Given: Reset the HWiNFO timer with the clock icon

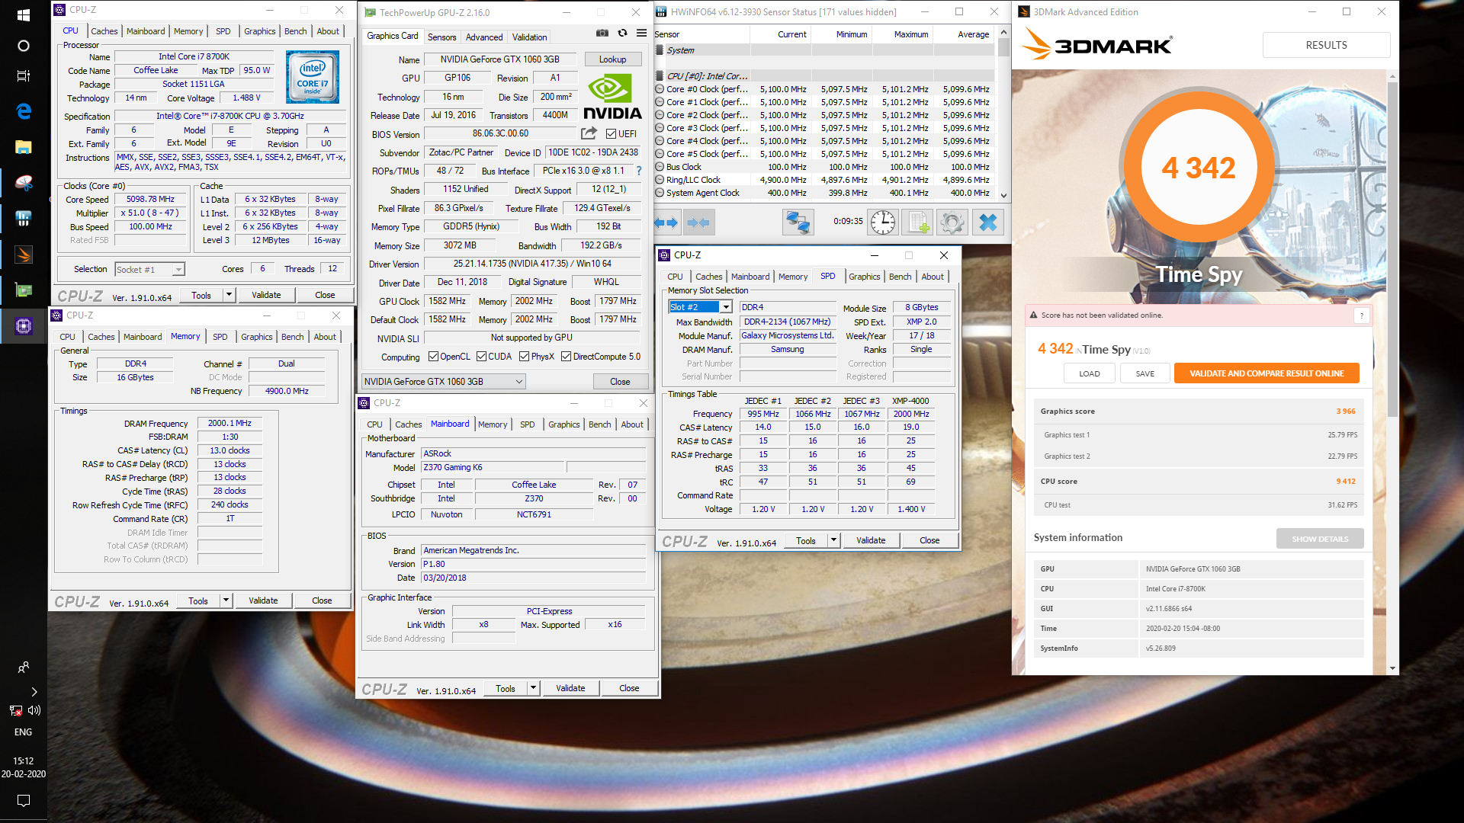Looking at the screenshot, I should pos(883,223).
